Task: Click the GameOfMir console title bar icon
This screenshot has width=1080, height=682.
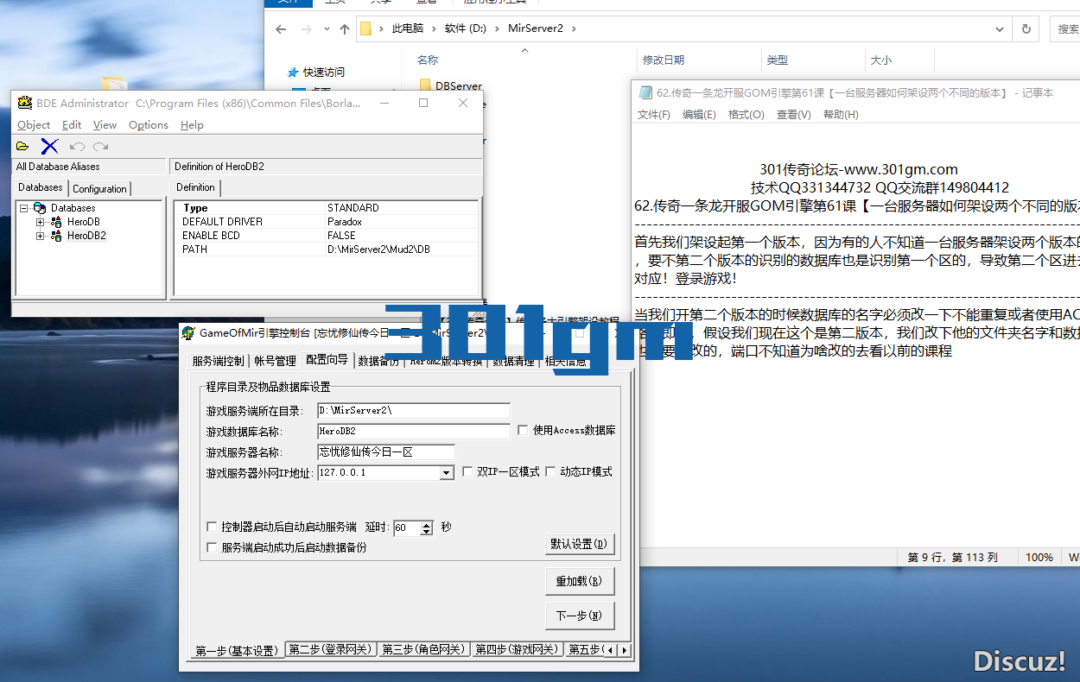Action: pos(189,332)
